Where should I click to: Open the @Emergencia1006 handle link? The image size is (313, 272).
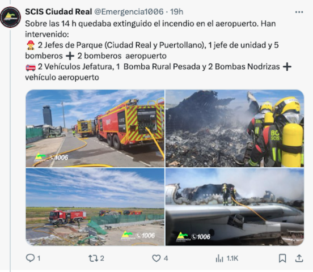point(129,12)
